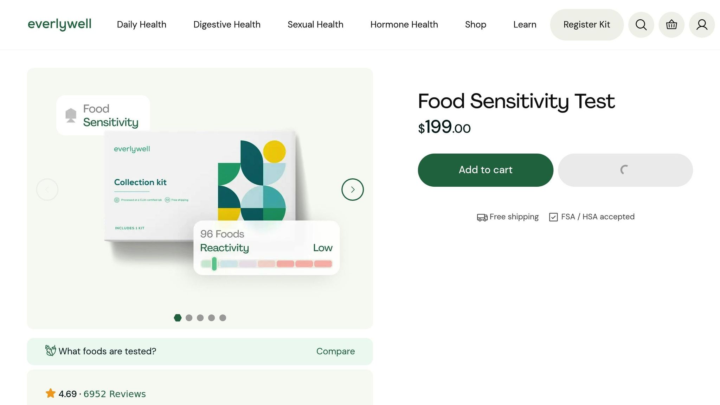Viewport: 720px width, 405px height.
Task: Click the free shipping truck icon
Action: click(x=482, y=217)
